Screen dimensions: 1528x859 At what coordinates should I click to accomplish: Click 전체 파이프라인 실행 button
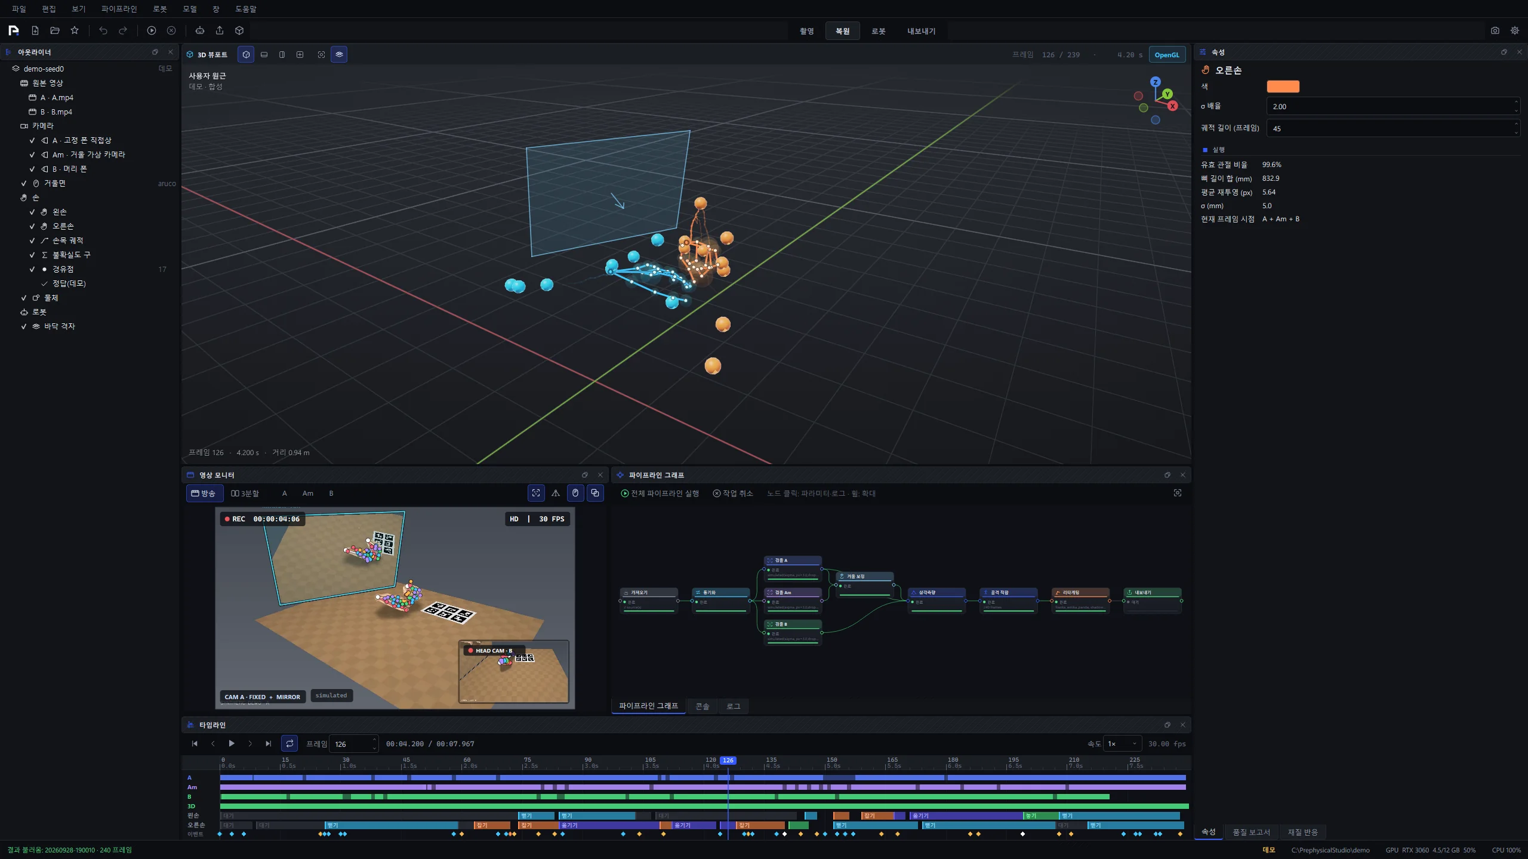660,493
